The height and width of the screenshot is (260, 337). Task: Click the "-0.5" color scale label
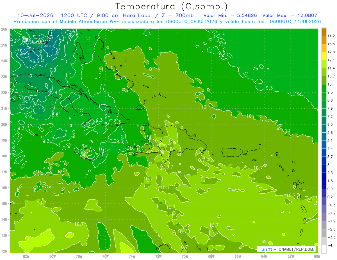click(331, 205)
